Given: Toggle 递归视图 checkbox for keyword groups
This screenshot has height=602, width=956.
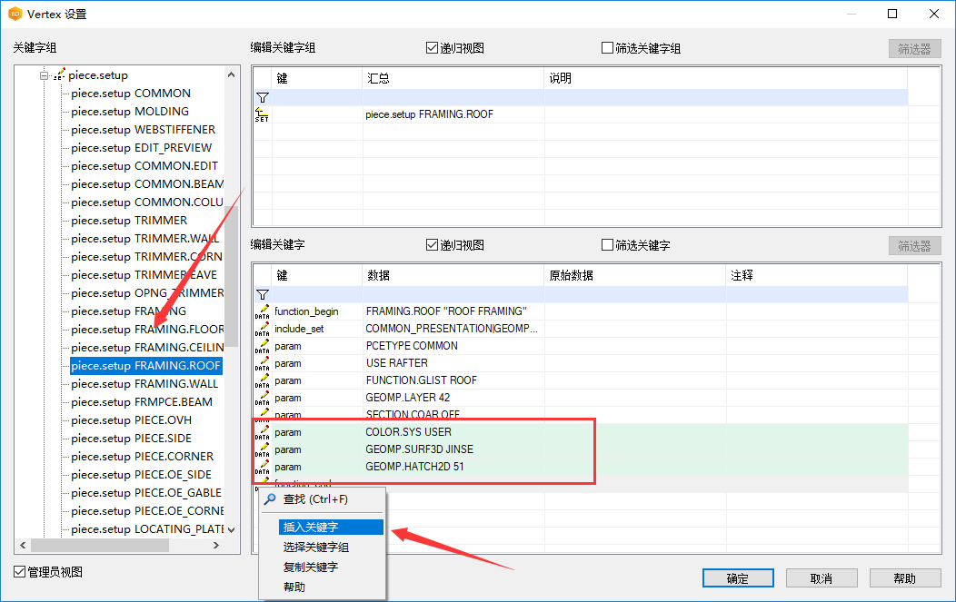Looking at the screenshot, I should [x=432, y=47].
